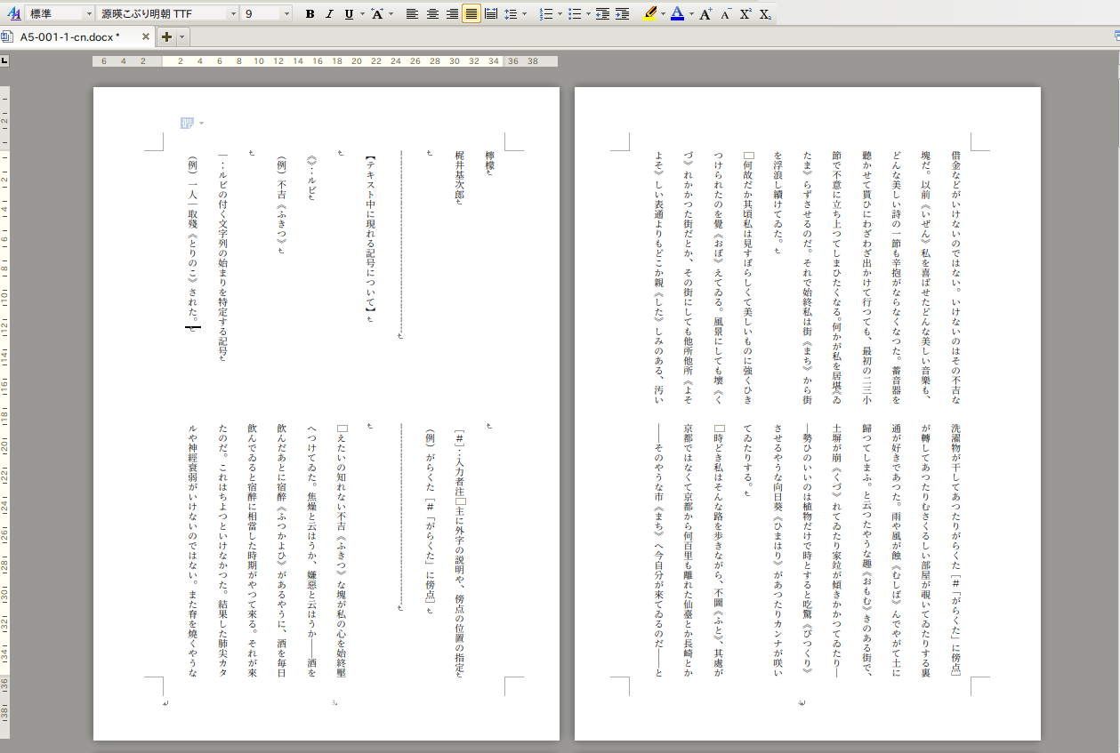This screenshot has height=753, width=1120.
Task: Toggle subscript formatting
Action: point(765,14)
